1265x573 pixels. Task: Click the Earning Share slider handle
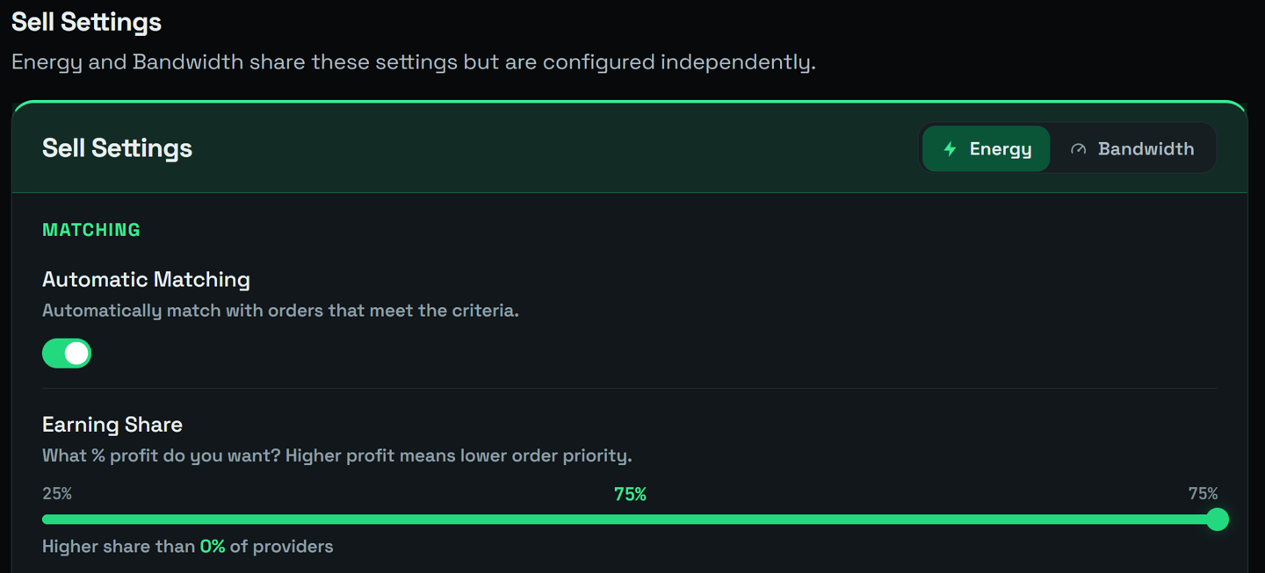[1217, 519]
